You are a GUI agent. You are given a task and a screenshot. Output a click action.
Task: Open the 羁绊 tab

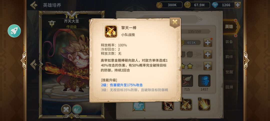(229, 57)
